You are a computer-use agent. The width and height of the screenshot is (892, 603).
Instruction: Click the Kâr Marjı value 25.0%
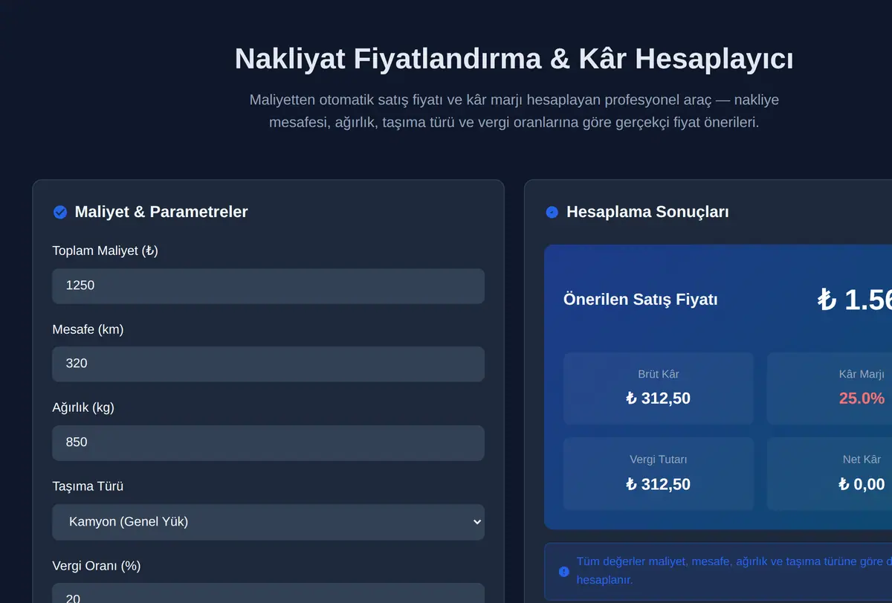[862, 399]
